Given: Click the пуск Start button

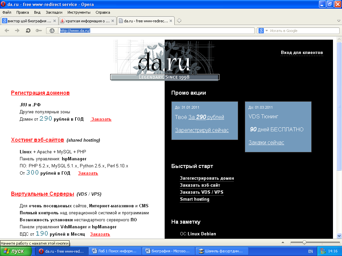Looking at the screenshot, I should [x=16, y=251].
